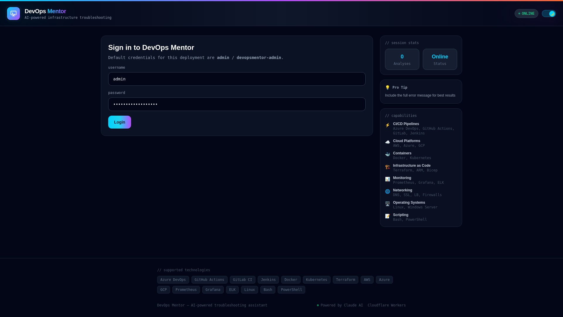
Task: Click the DevOps Mentor logo icon
Action: (13, 14)
